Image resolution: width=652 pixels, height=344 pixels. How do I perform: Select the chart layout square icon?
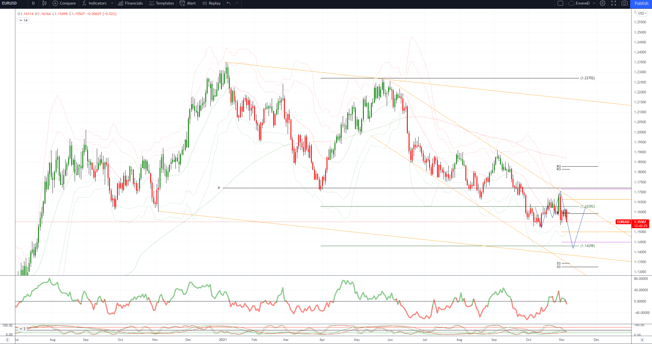[560, 3]
